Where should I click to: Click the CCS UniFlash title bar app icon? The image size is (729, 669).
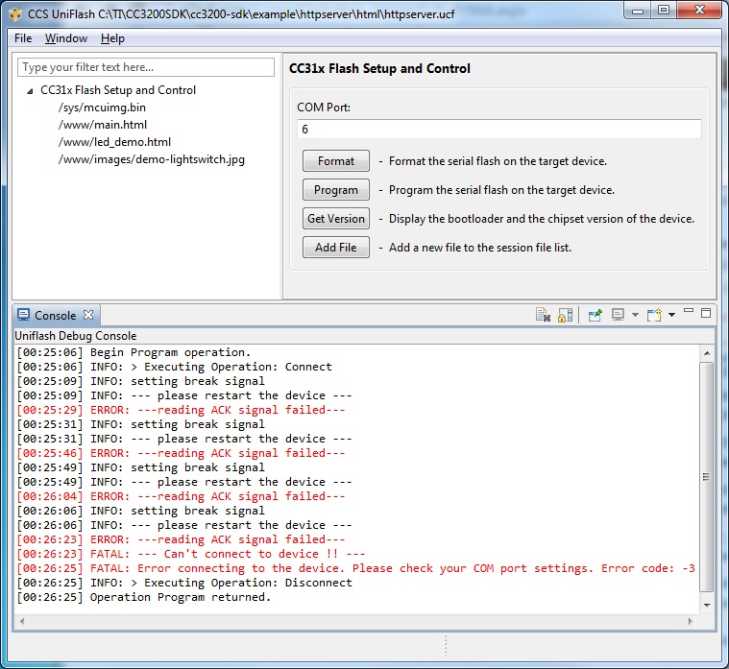[14, 14]
